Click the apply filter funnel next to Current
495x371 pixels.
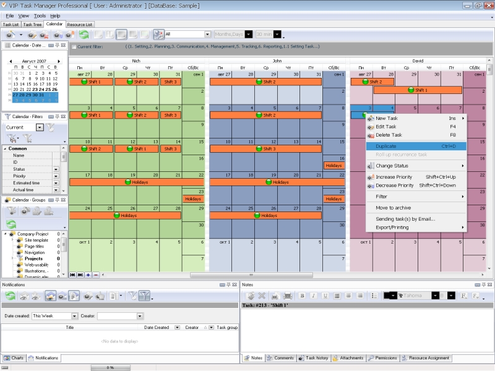click(51, 127)
